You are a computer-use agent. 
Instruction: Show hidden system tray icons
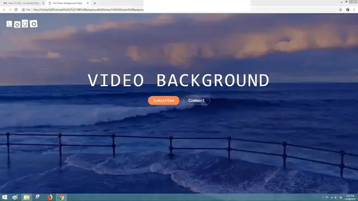coord(322,198)
